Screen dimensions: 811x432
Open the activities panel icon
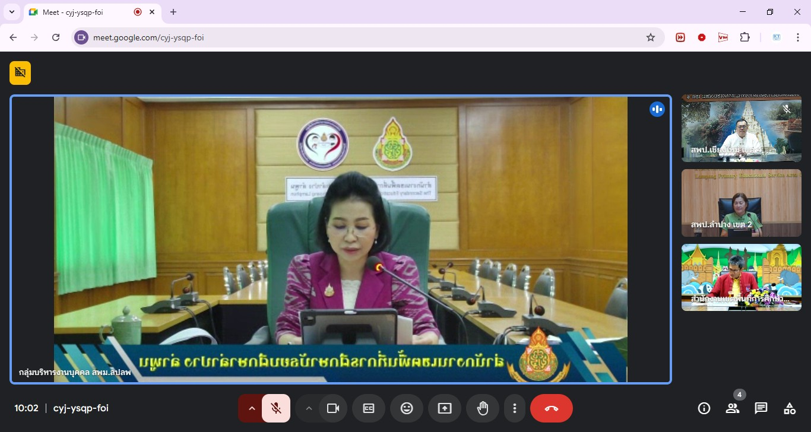coord(790,408)
